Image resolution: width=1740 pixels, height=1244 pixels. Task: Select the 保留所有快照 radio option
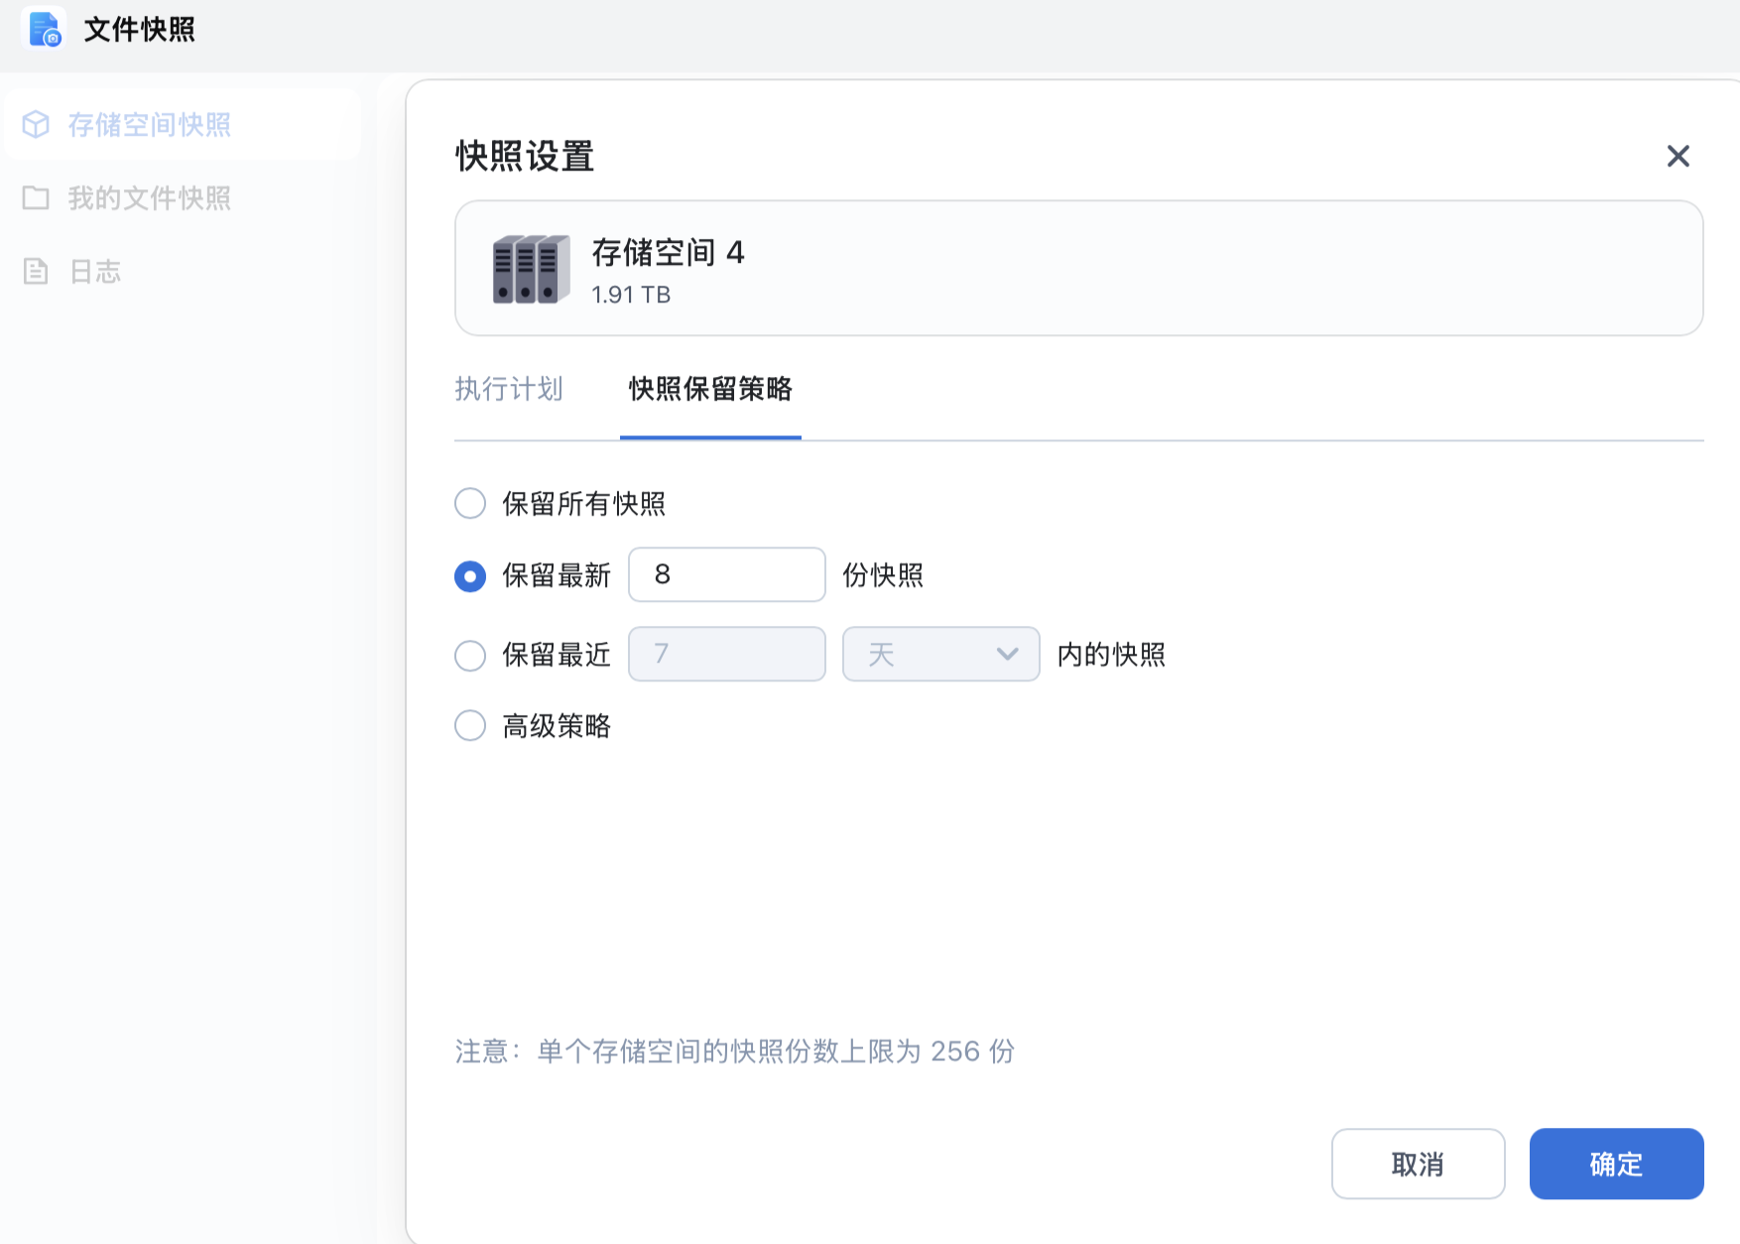[x=470, y=503]
